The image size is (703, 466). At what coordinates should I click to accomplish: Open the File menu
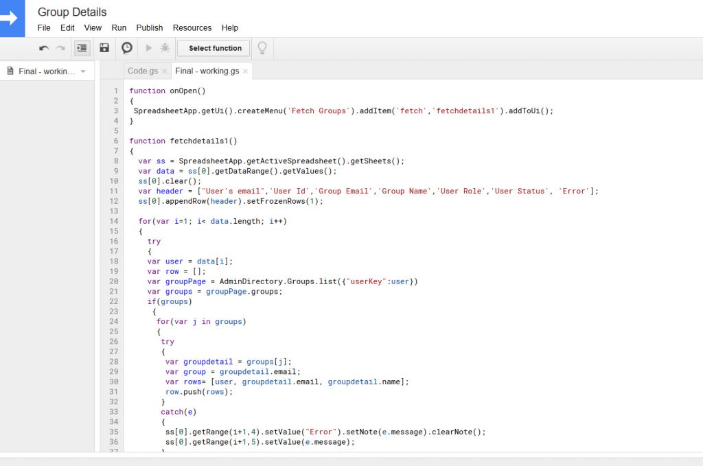(x=44, y=28)
